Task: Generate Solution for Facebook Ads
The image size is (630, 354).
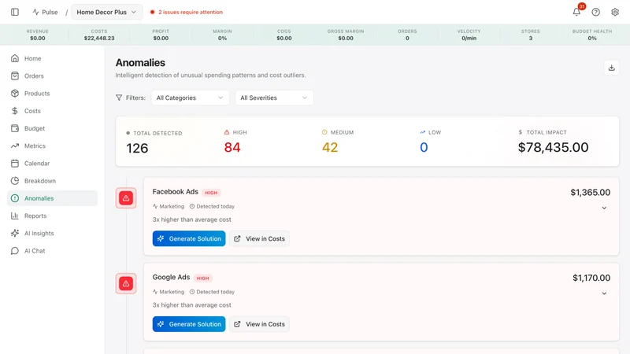Action: click(189, 238)
